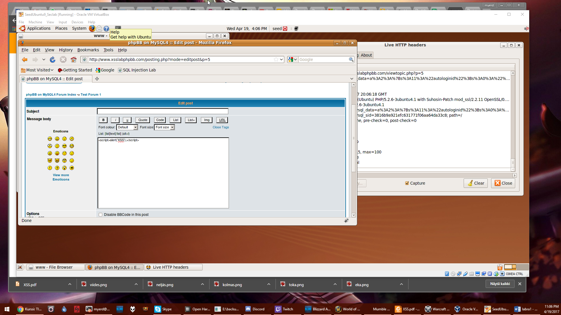Open Chrome Kurssi window in taskbar
Screen dimensions: 561x315
[30, 309]
